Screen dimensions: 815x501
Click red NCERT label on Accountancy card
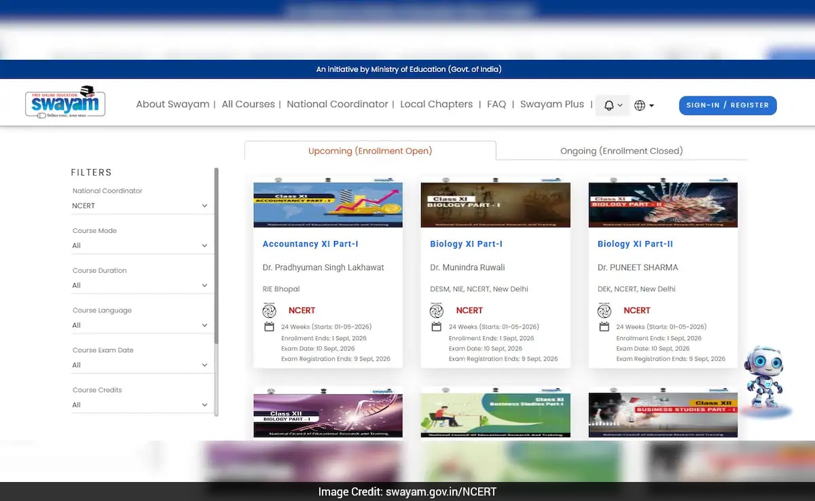pyautogui.click(x=302, y=310)
